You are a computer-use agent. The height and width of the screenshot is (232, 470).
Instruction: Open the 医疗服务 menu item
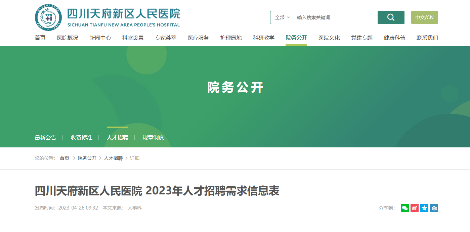198,38
